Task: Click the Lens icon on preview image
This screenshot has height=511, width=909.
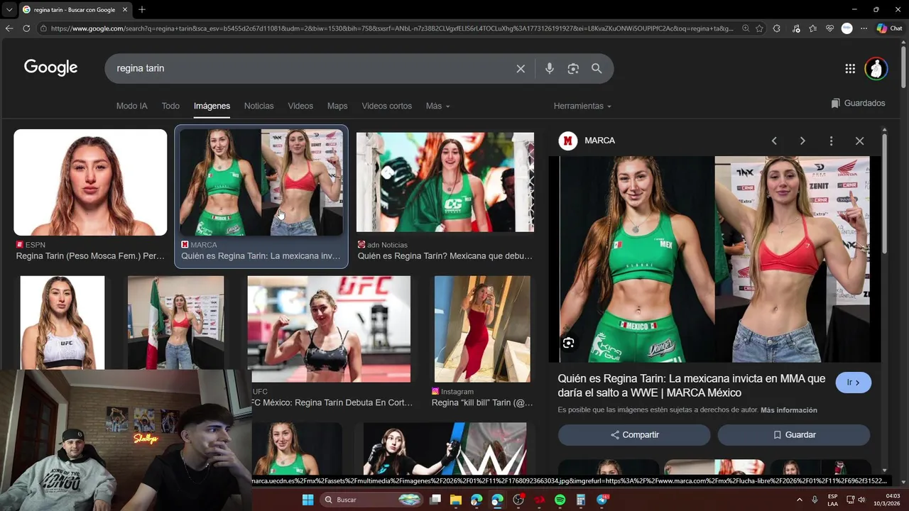Action: click(x=568, y=343)
